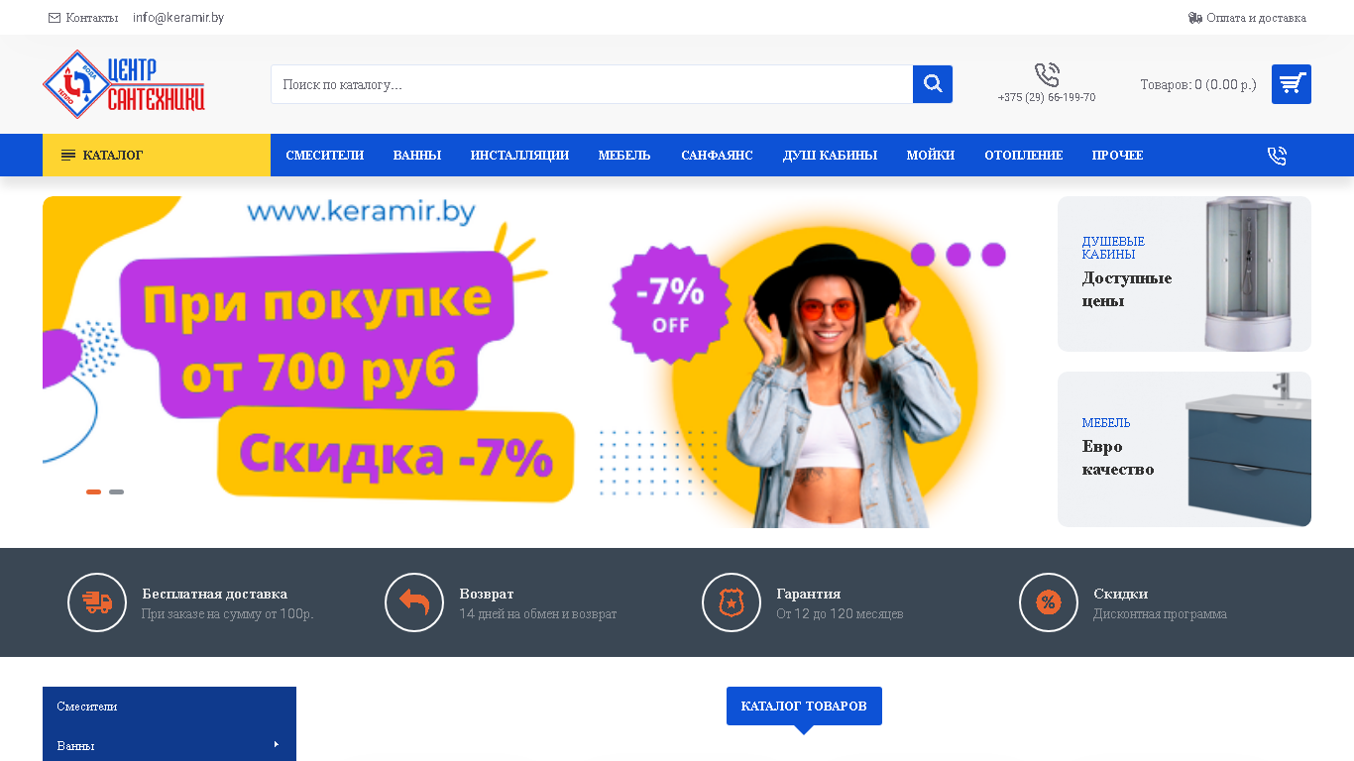1354x761 pixels.
Task: Open the ПРОЧЕЕ navigation menu
Action: point(1118,156)
